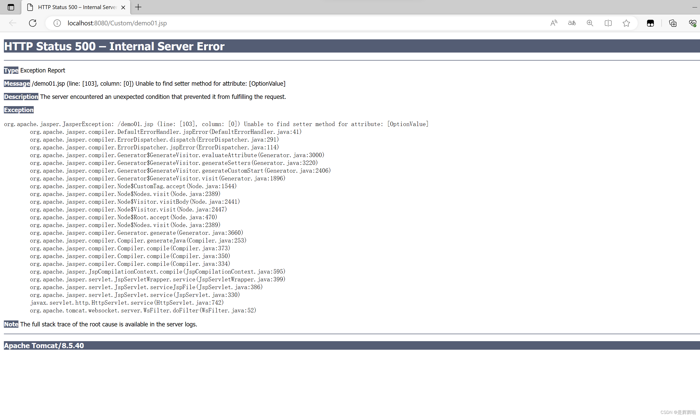Image resolution: width=700 pixels, height=417 pixels.
Task: Click the JasperException first stack line
Action: click(216, 124)
